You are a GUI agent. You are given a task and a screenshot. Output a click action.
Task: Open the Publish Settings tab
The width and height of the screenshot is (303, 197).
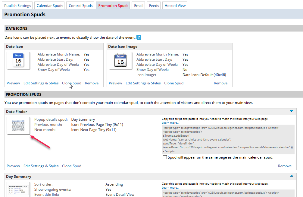coord(17,6)
